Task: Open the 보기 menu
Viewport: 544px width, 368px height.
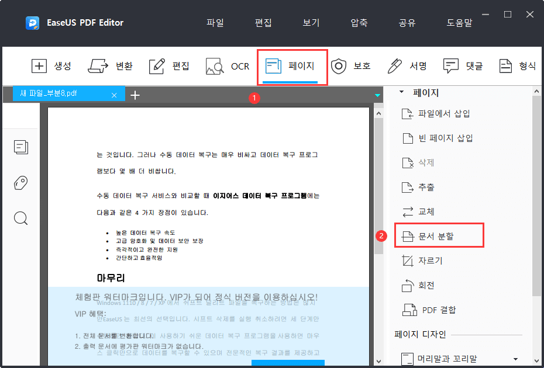Action: tap(311, 23)
